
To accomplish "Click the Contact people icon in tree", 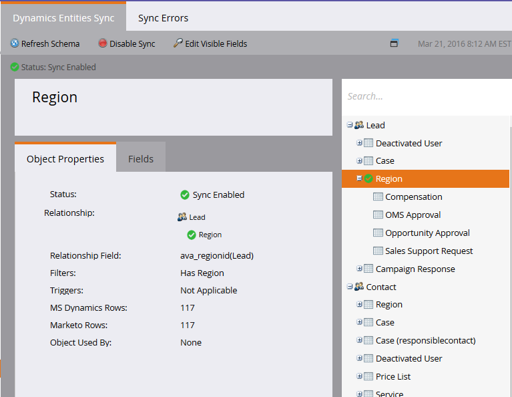I will [x=359, y=287].
